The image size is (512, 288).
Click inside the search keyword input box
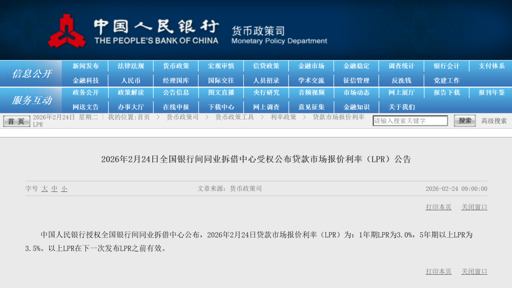pyautogui.click(x=411, y=120)
